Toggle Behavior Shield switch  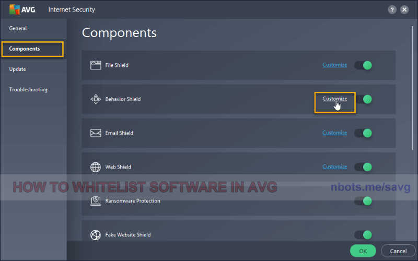pyautogui.click(x=364, y=99)
